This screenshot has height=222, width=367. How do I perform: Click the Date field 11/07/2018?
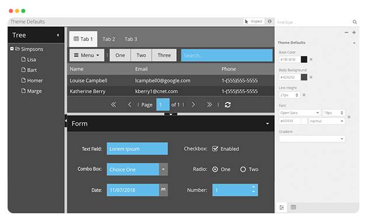(132, 190)
